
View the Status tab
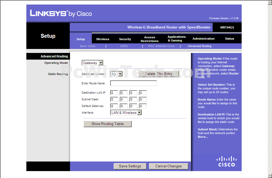click(x=229, y=39)
